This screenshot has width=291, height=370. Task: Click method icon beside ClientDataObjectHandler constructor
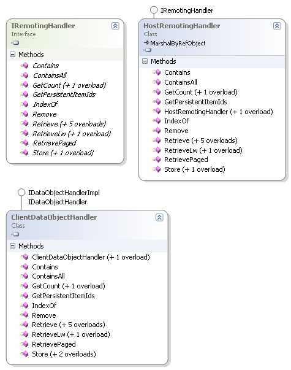tap(25, 257)
